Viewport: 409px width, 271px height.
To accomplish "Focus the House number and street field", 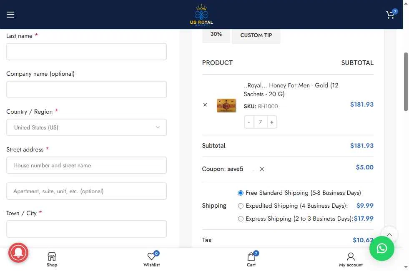I will 86,165.
